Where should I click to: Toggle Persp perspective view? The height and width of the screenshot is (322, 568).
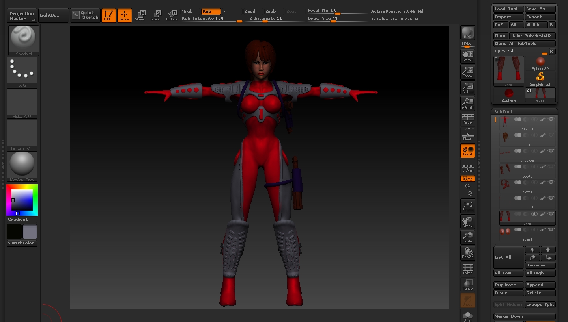click(468, 119)
